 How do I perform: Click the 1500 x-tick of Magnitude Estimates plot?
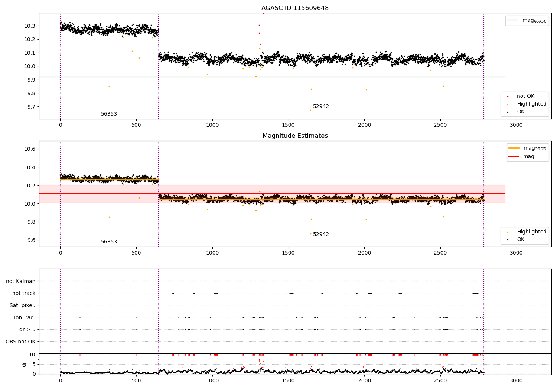tap(288, 253)
